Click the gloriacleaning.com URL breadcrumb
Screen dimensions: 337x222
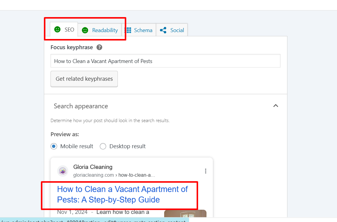(x=114, y=175)
